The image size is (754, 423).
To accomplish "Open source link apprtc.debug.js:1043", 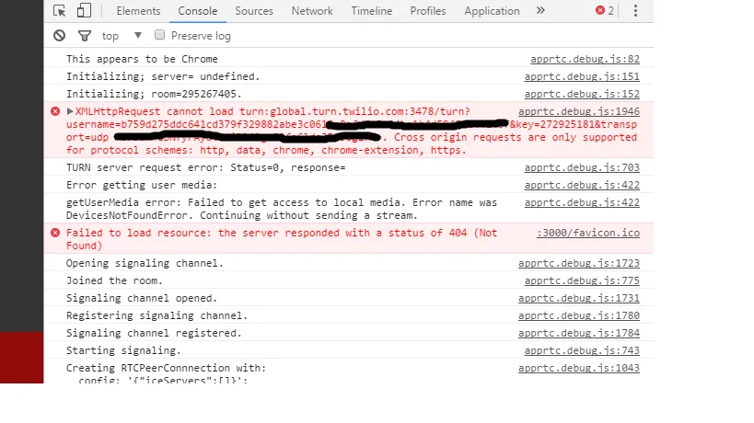I will pos(579,368).
